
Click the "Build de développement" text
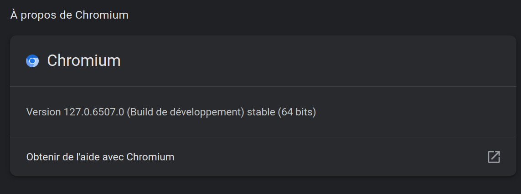[186, 112]
